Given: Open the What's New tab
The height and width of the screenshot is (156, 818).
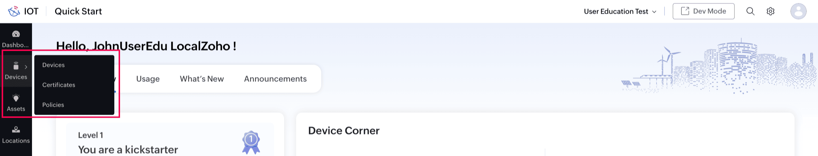Looking at the screenshot, I should pyautogui.click(x=202, y=79).
